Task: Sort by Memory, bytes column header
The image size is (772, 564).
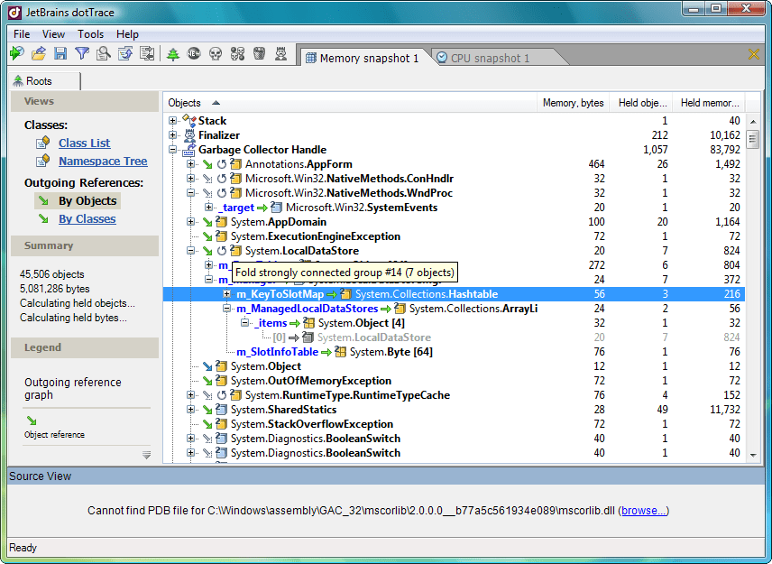Action: point(573,103)
